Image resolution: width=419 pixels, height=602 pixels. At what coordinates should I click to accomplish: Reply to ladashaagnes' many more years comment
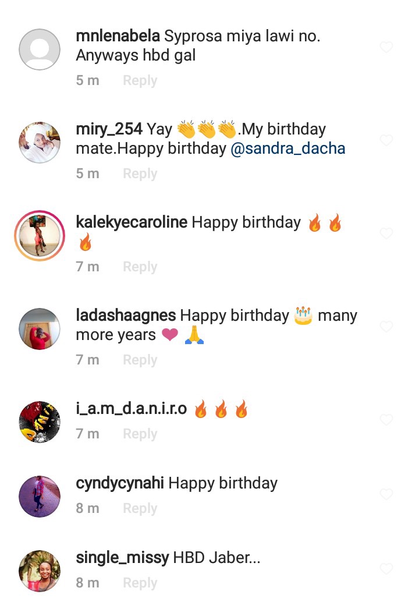coord(140,360)
